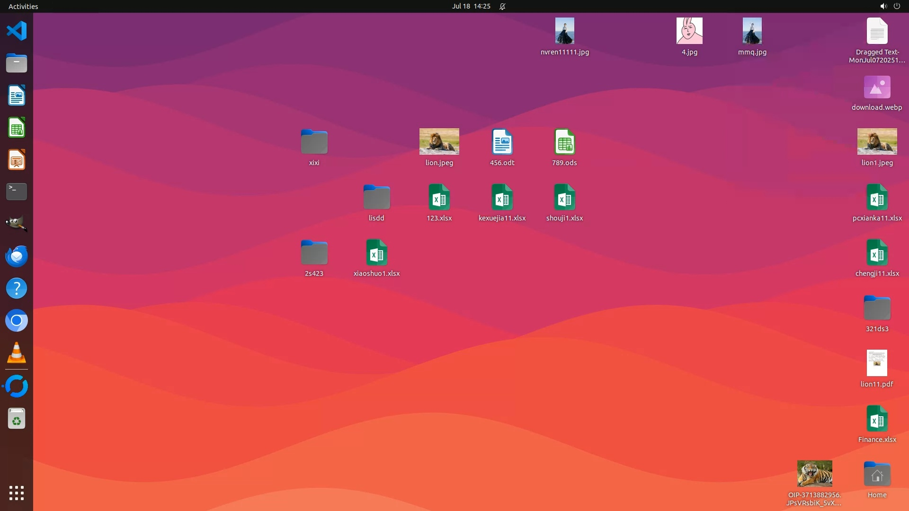
Task: Select the Finance.xlsx file icon
Action: pyautogui.click(x=877, y=419)
